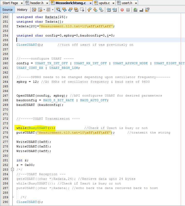The height and width of the screenshot is (206, 185).
Task: Close the Messeinrichtung.c tab
Action: 91,3
